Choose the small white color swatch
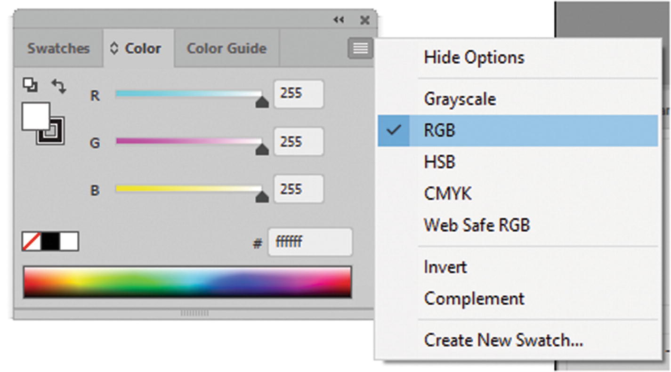The width and height of the screenshot is (671, 372). [x=69, y=242]
